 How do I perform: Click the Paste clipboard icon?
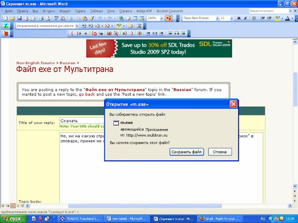coord(85,19)
